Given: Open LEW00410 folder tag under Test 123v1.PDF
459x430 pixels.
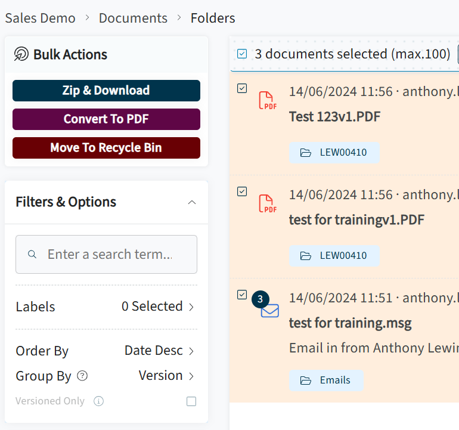Looking at the screenshot, I should click(x=334, y=153).
